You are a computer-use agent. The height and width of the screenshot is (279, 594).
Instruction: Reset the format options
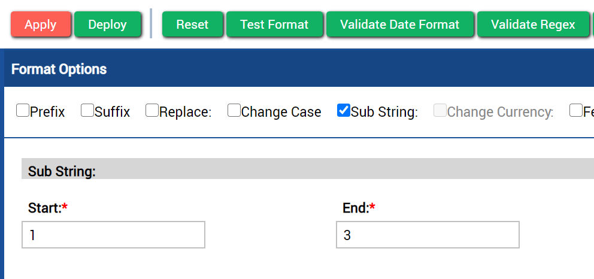[x=192, y=24]
